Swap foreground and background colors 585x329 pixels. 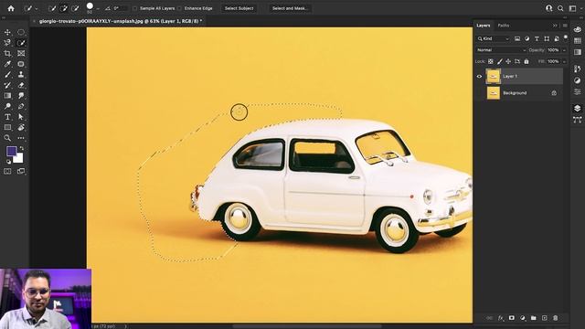(x=21, y=148)
